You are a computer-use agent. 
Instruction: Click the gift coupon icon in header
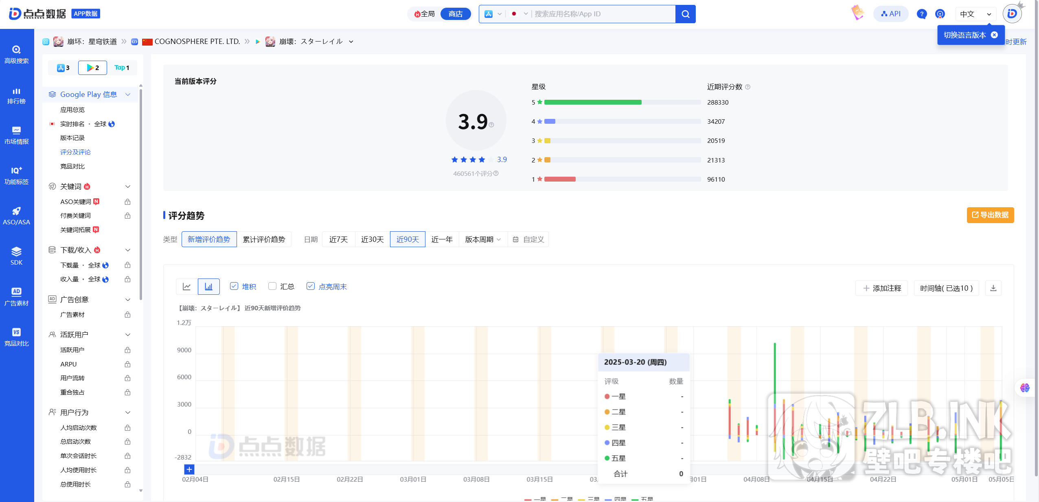tap(857, 13)
